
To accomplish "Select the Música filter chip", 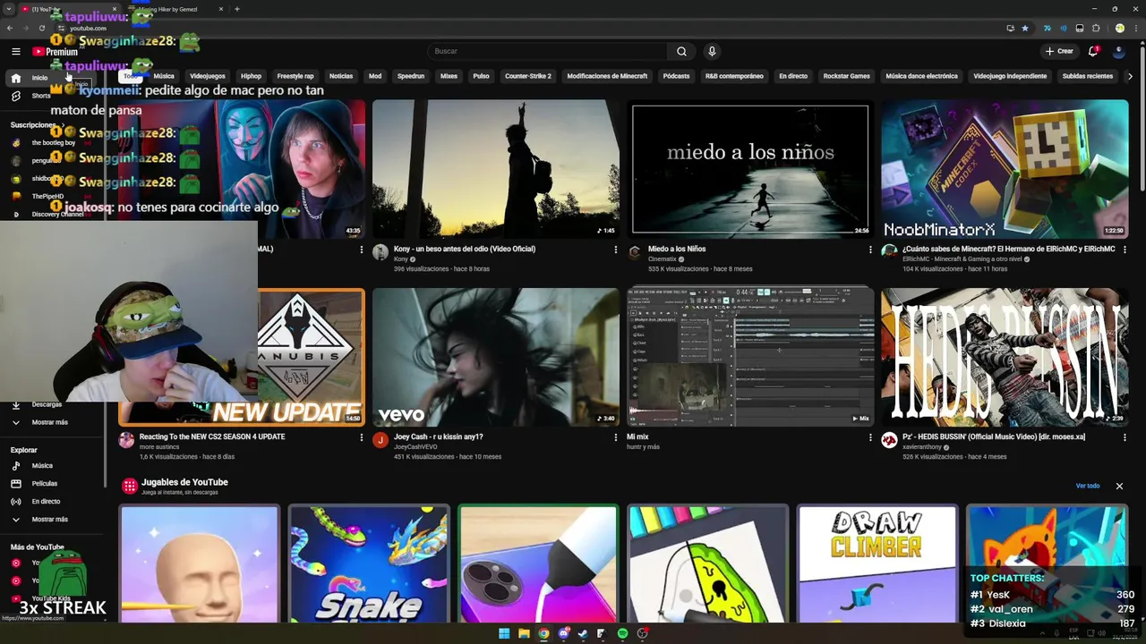I will 164,76.
